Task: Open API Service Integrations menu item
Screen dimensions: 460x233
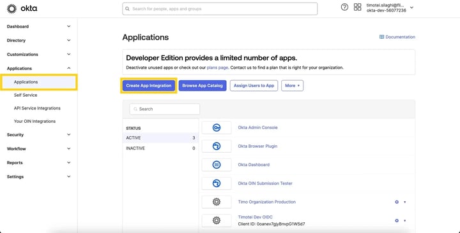Action: pos(37,108)
